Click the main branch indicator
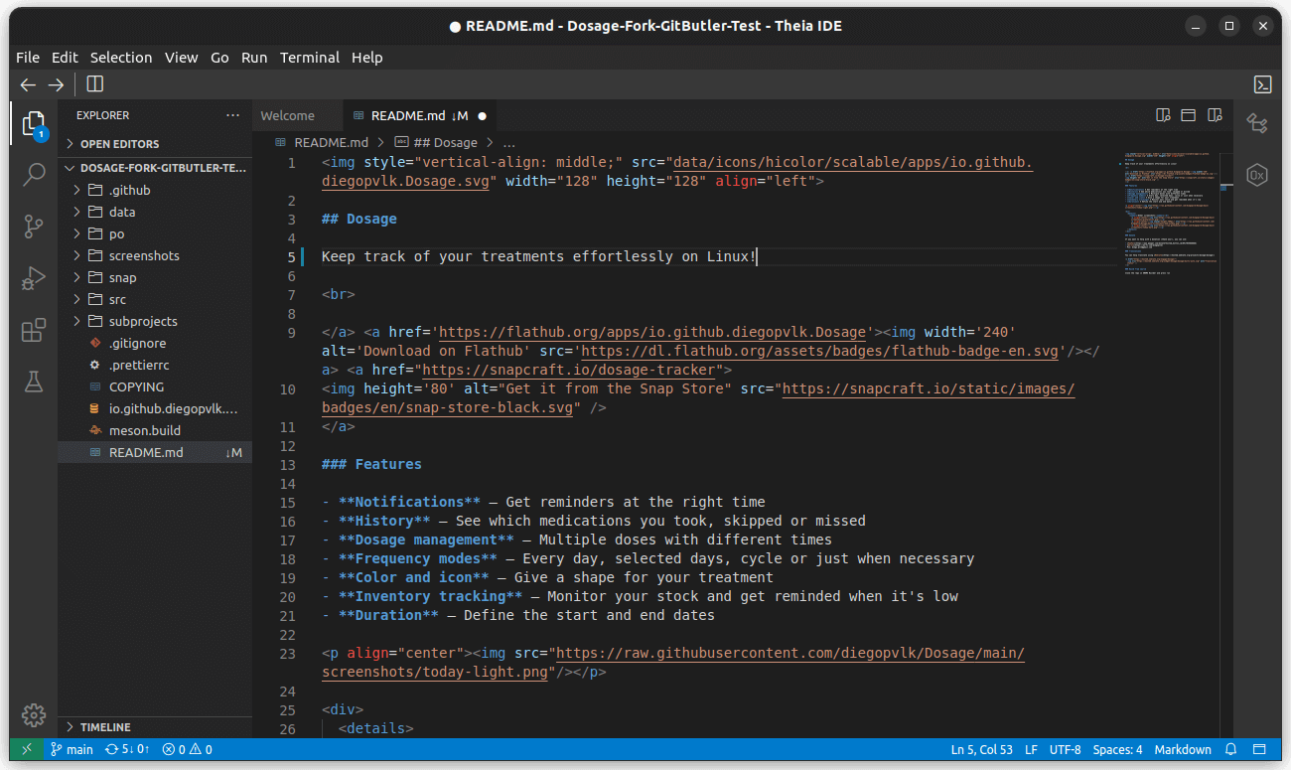 pos(71,749)
